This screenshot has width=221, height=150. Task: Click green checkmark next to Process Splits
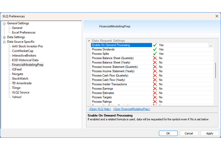[x=155, y=54]
